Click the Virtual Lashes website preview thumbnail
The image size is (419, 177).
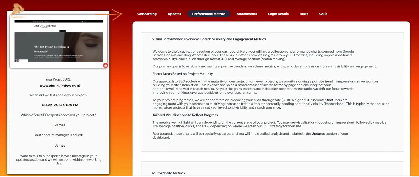pyautogui.click(x=58, y=42)
